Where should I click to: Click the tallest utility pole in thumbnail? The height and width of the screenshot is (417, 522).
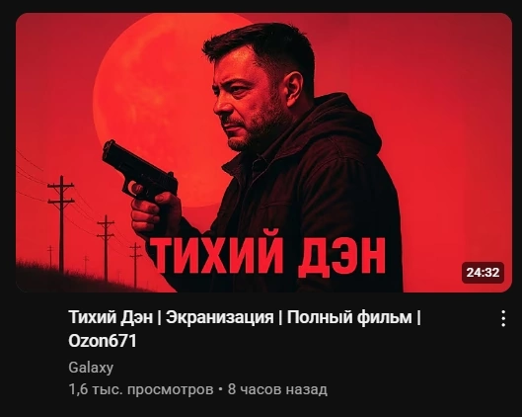[x=61, y=223]
